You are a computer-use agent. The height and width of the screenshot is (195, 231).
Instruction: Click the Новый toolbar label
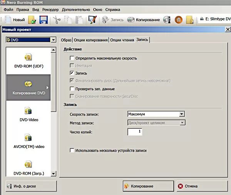coord(19,20)
